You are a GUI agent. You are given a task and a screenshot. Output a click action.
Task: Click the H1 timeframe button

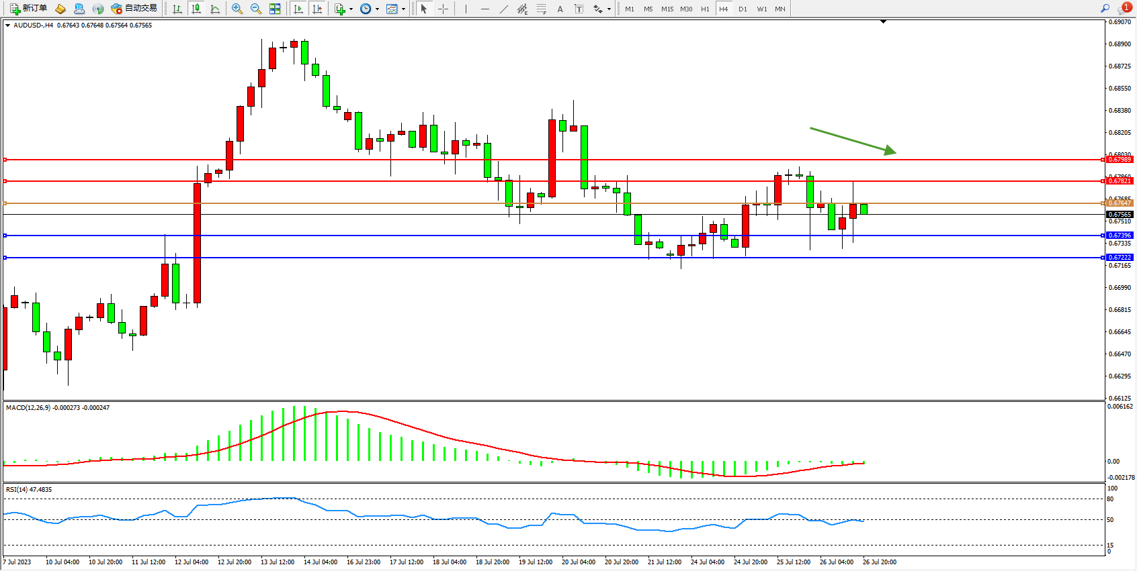(x=705, y=9)
